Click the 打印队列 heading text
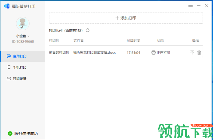The width and height of the screenshot is (213, 140). click(x=56, y=30)
